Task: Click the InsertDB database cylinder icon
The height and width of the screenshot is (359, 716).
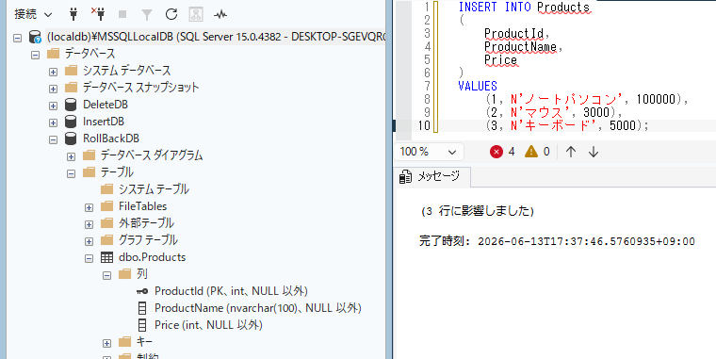Action: (x=71, y=122)
